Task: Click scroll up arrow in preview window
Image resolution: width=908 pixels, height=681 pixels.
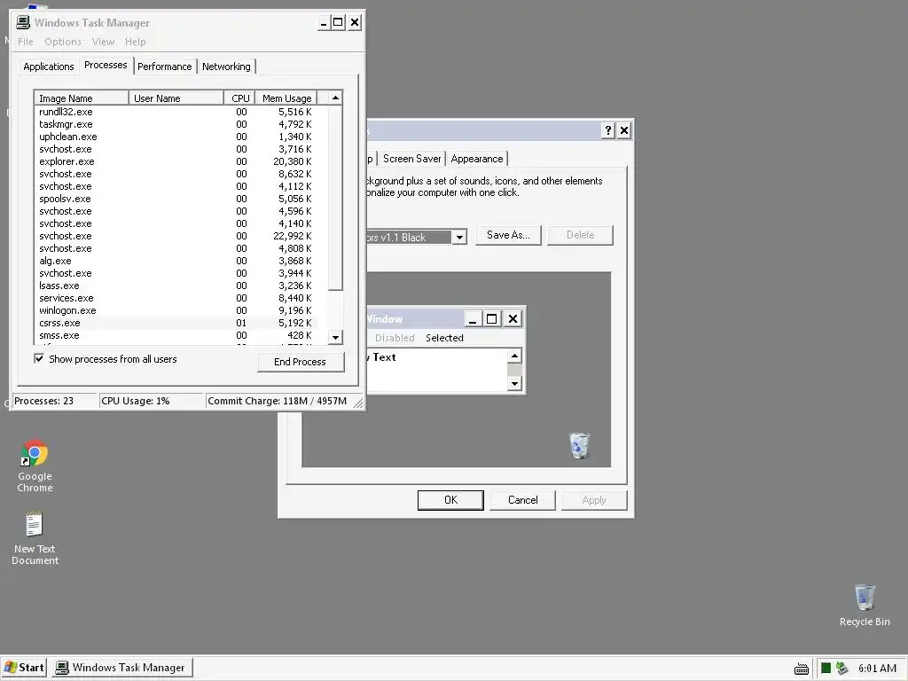Action: tap(514, 356)
